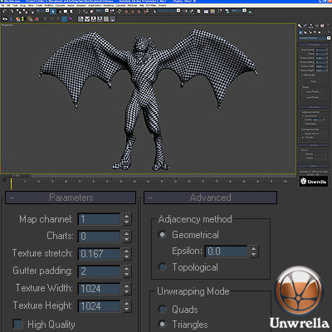Open the Rendering menu
The image size is (332, 332).
(x=109, y=5)
